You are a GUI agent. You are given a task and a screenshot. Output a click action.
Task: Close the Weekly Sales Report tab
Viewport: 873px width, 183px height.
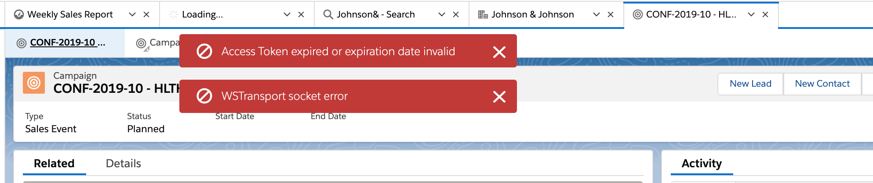146,14
